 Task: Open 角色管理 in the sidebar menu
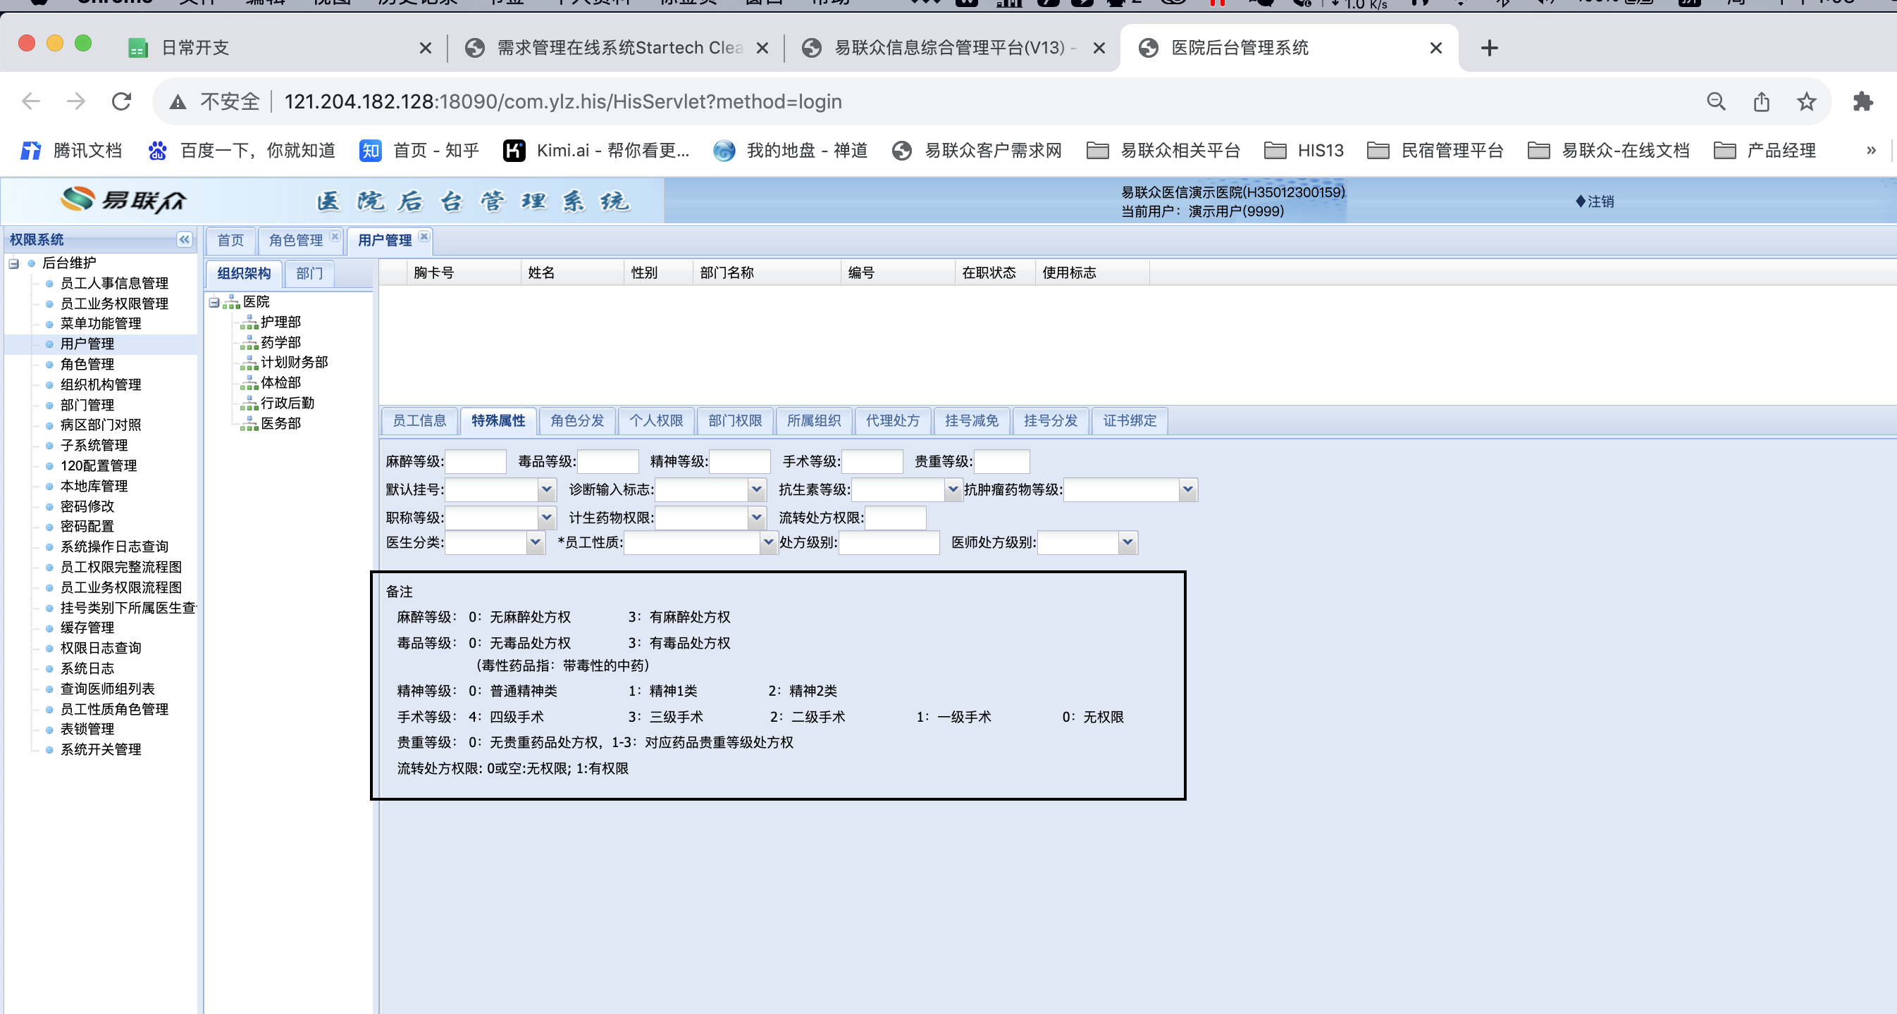coord(87,363)
